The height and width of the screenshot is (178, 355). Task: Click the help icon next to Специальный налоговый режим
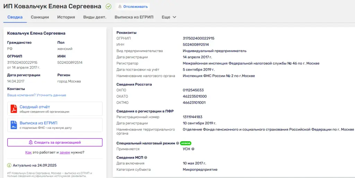(177, 143)
